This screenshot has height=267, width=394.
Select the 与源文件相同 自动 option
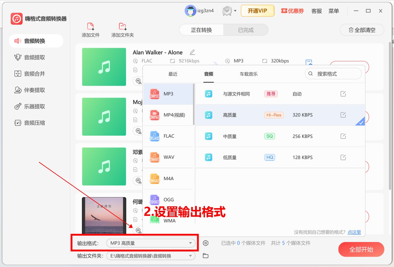coord(280,94)
